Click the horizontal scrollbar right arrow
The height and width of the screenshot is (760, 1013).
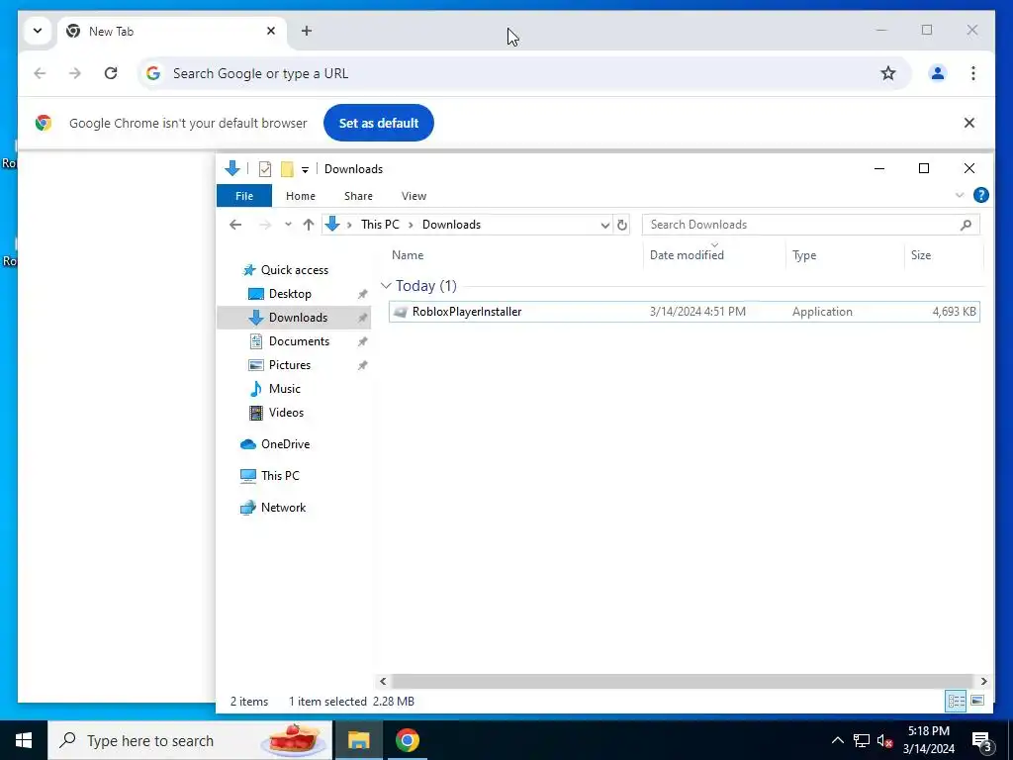[983, 681]
